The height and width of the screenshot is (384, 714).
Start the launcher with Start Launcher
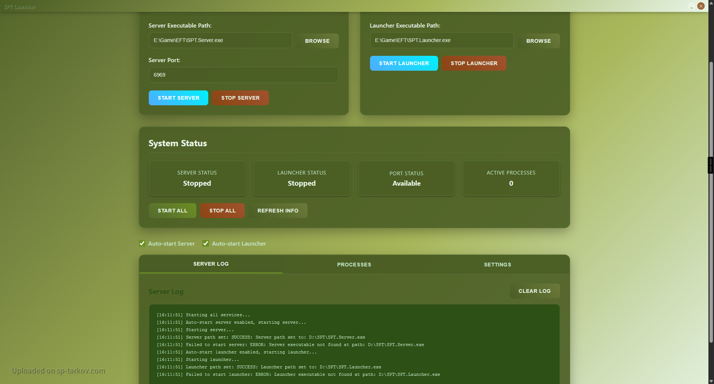403,63
